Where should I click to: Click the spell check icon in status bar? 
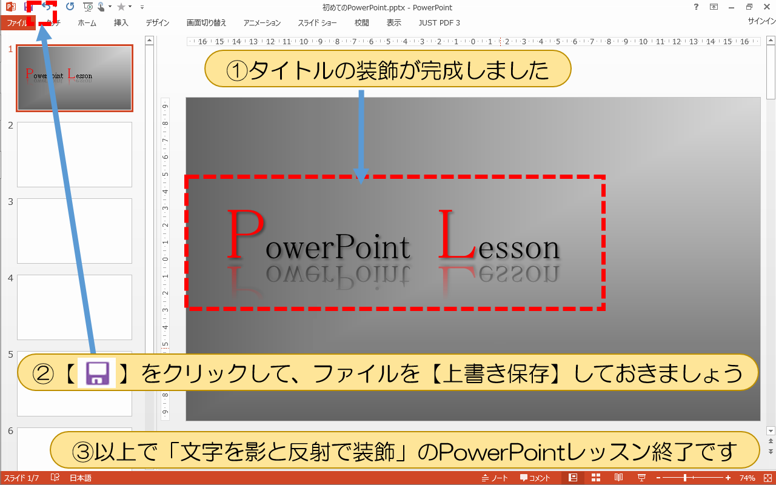click(x=55, y=478)
